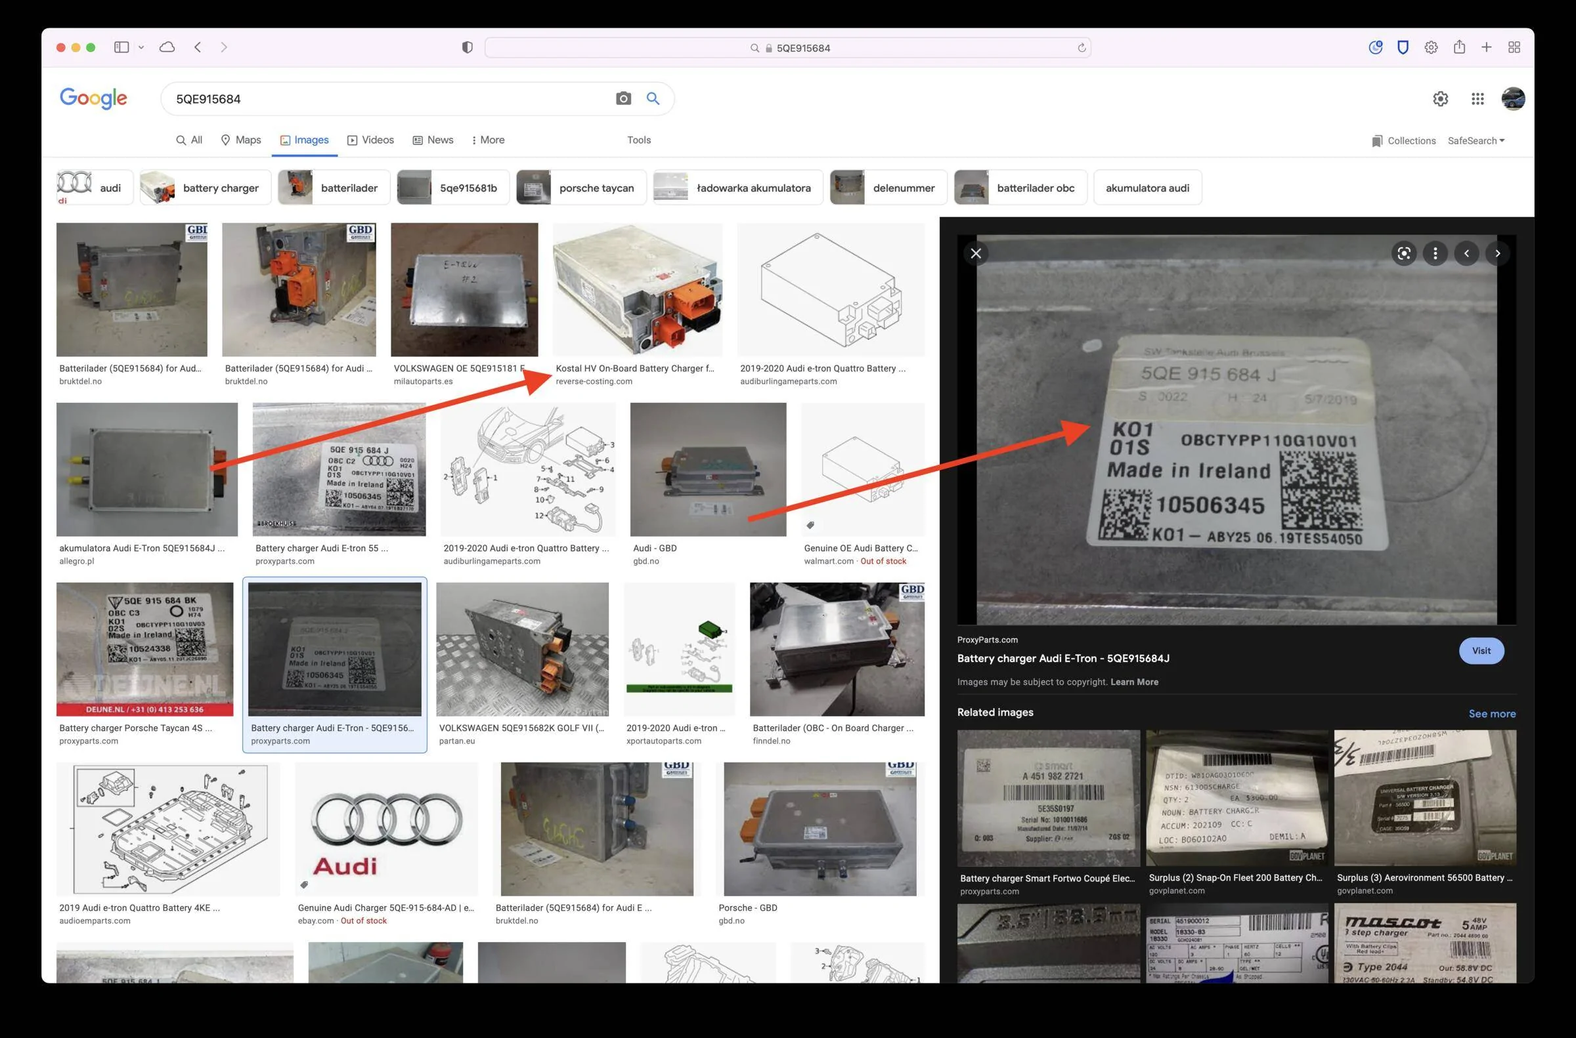
Task: Open the Learn More copyright link
Action: click(x=1134, y=682)
